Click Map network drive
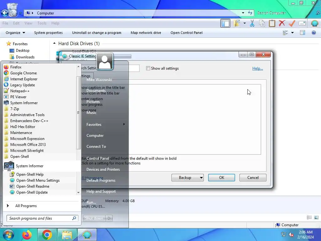 coord(146,33)
